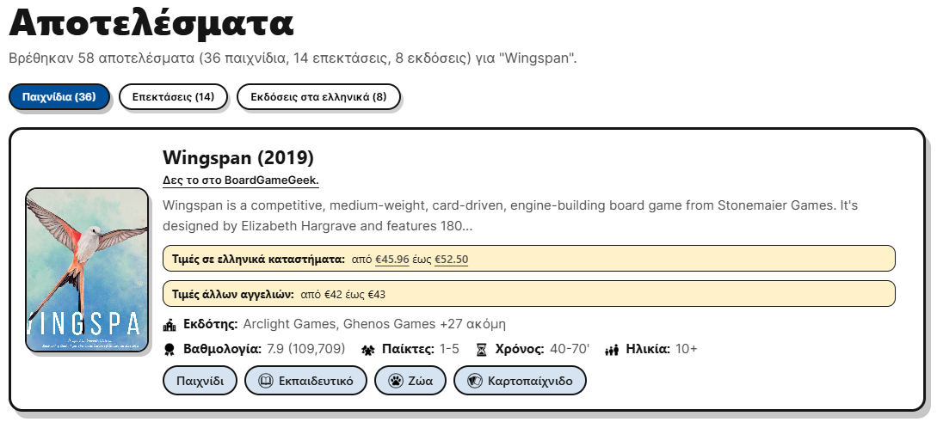Click the publisher building icon
Screen dimensions: 937x422
[x=170, y=325]
